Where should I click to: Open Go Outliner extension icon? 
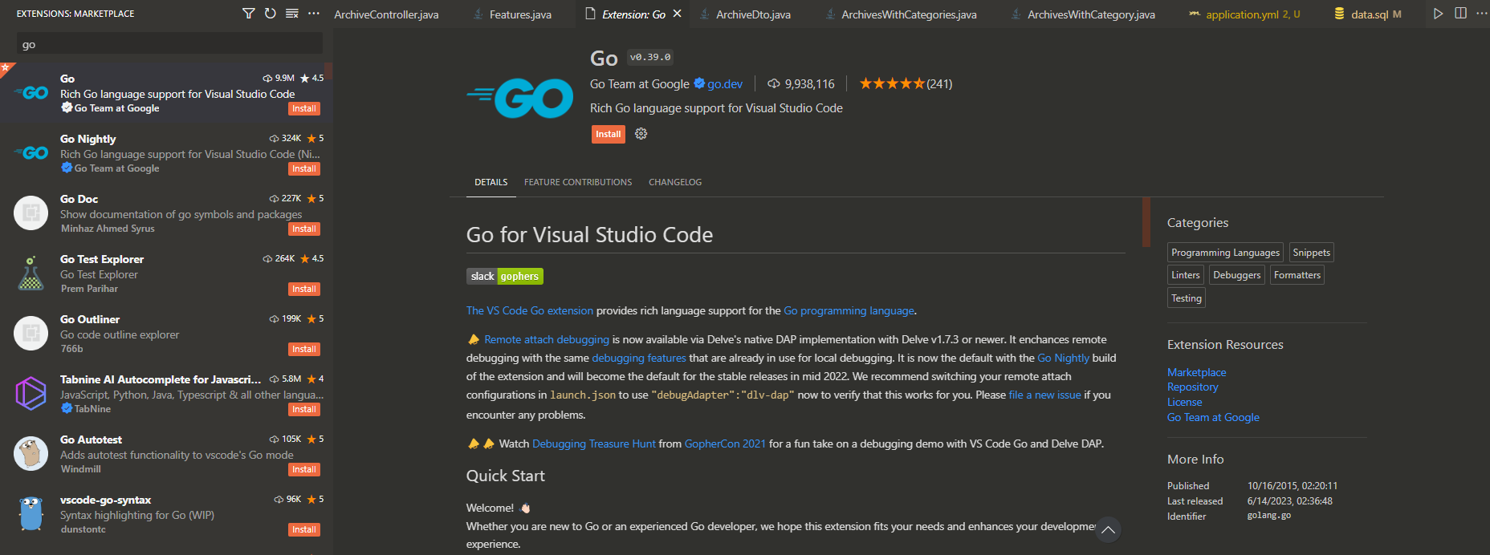[31, 334]
